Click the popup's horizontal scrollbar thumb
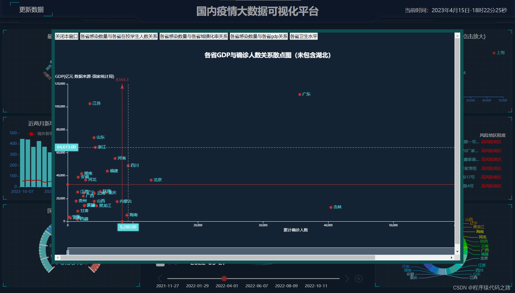 point(218,257)
